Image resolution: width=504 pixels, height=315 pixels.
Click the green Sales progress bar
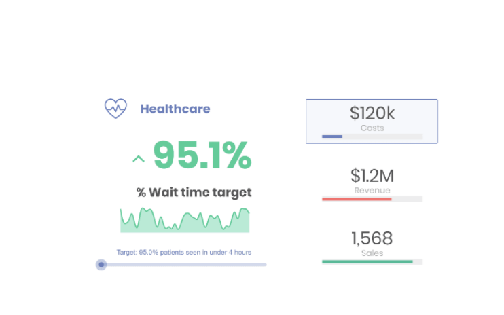pyautogui.click(x=367, y=261)
